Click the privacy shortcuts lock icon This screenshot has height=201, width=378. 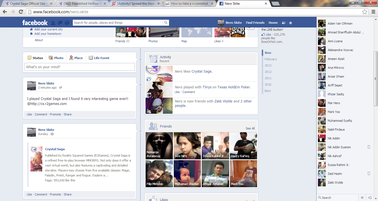pos(284,23)
